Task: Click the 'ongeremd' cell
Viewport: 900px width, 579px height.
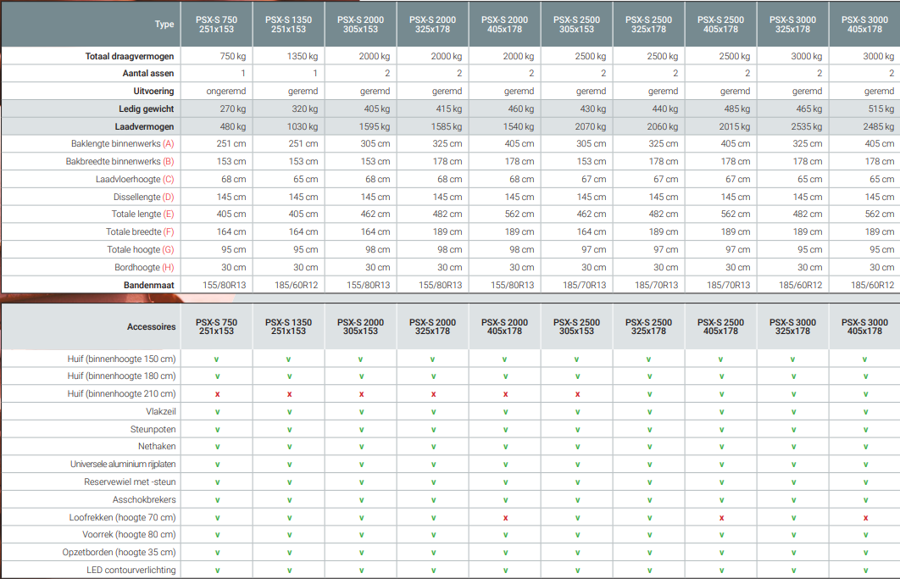Action: point(226,92)
